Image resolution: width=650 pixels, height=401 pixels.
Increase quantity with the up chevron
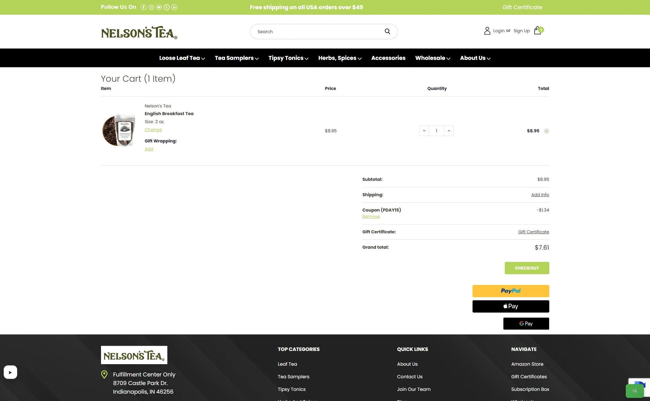(x=449, y=131)
